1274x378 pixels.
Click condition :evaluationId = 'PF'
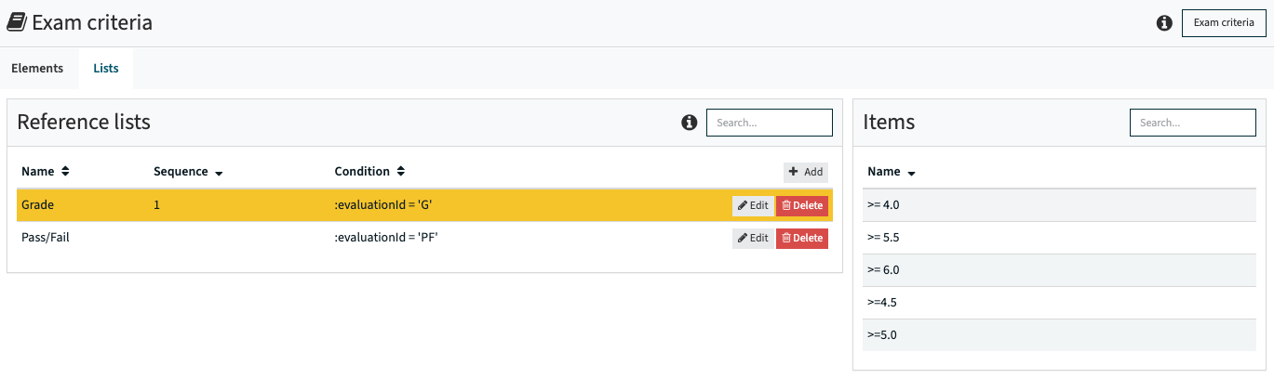pos(386,238)
